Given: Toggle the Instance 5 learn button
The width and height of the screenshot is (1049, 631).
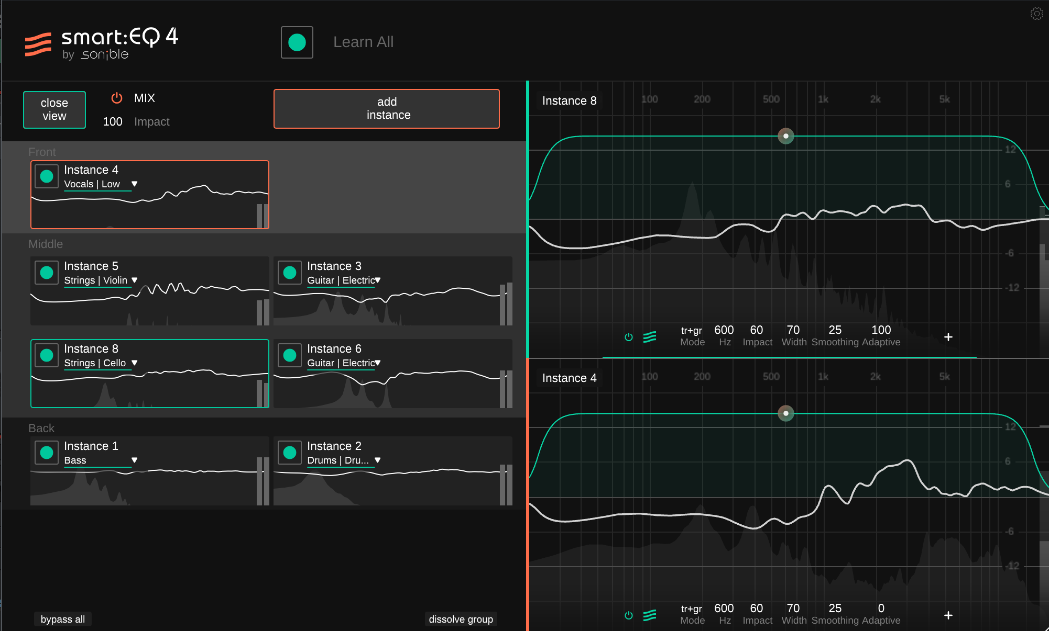Looking at the screenshot, I should click(x=47, y=273).
